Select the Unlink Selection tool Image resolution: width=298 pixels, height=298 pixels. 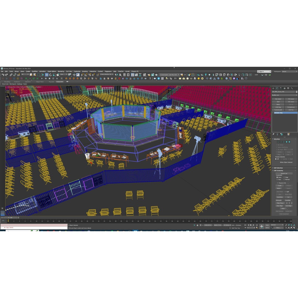click(x=15, y=75)
